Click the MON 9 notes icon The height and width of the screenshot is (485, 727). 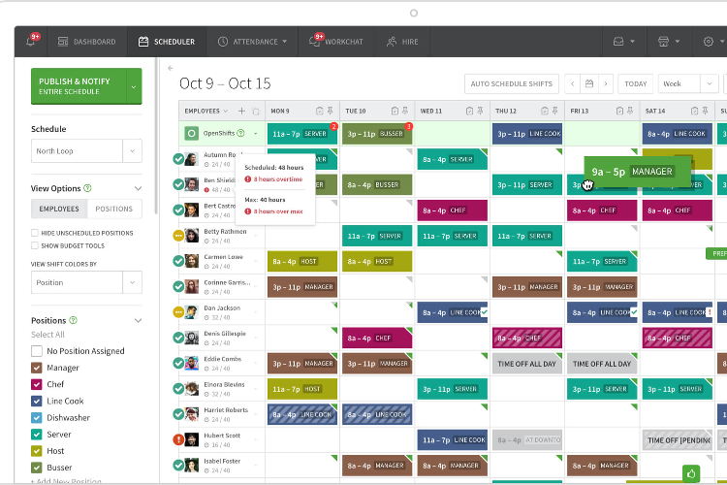tap(320, 111)
